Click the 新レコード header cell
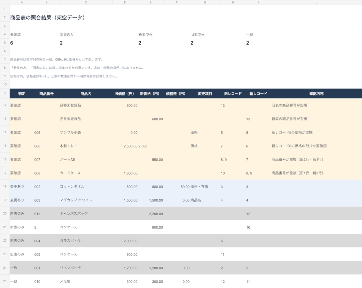The height and width of the screenshot is (288, 362). (x=258, y=93)
